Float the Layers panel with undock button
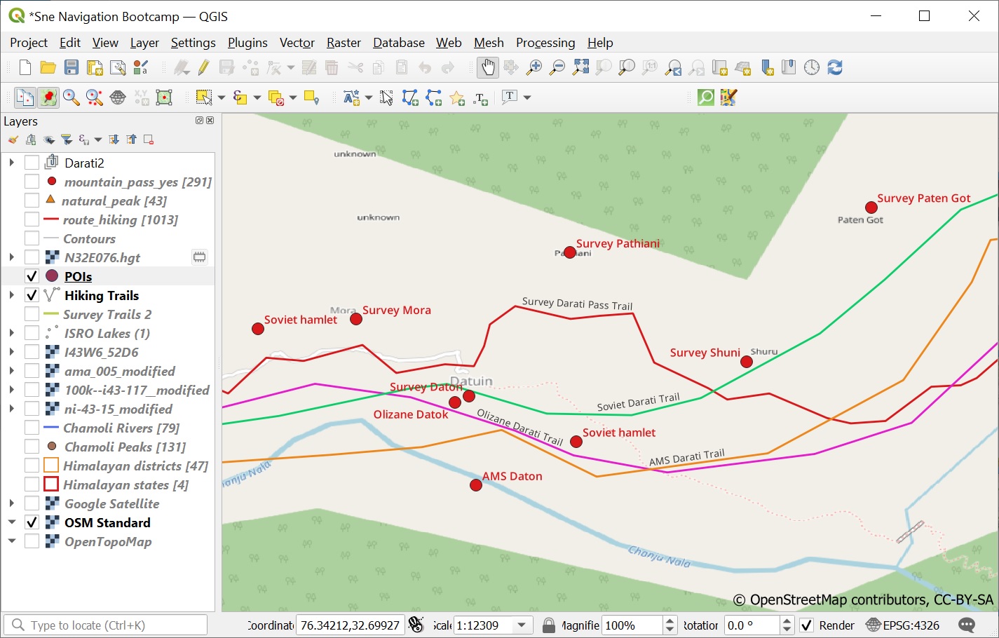999x638 pixels. 199,121
